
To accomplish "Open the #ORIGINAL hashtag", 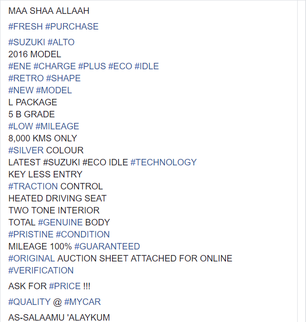I will point(31,259).
